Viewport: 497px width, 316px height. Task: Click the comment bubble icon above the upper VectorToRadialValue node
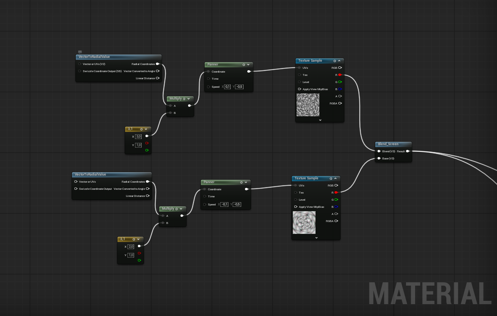click(x=80, y=52)
